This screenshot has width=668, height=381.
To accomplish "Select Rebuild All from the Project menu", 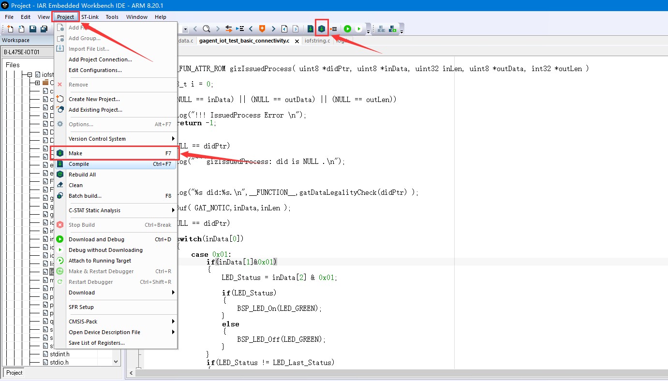I will point(82,175).
